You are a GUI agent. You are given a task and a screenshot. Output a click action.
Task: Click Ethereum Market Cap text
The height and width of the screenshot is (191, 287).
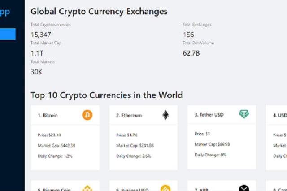[135, 145]
